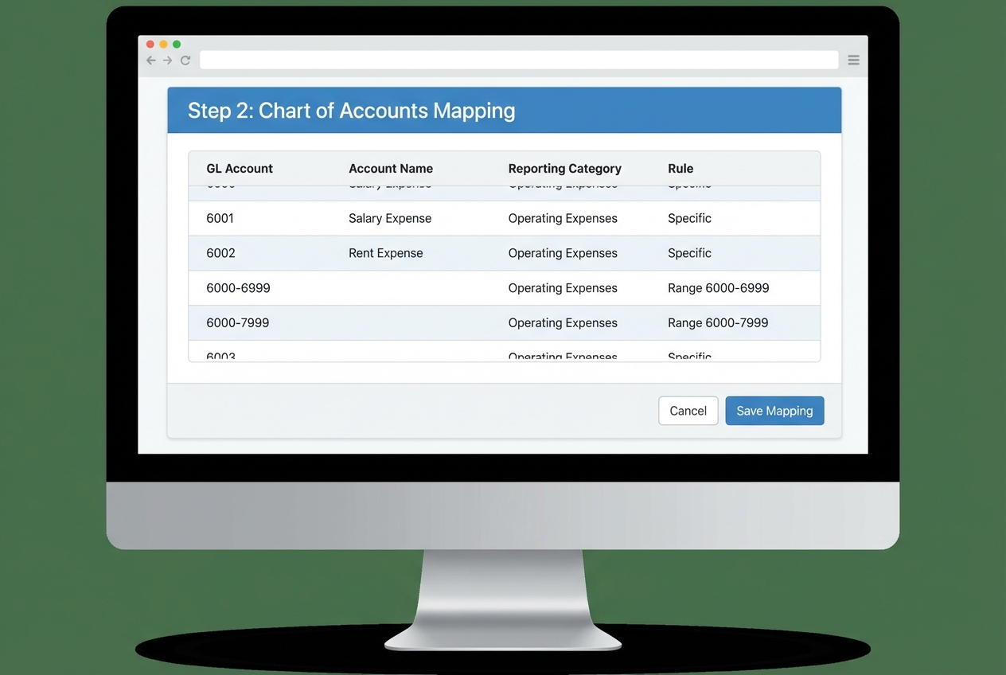Open the Reporting Category for range 6000-7999

tap(563, 322)
